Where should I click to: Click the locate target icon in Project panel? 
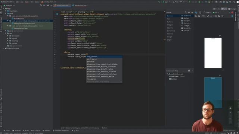click(x=41, y=5)
